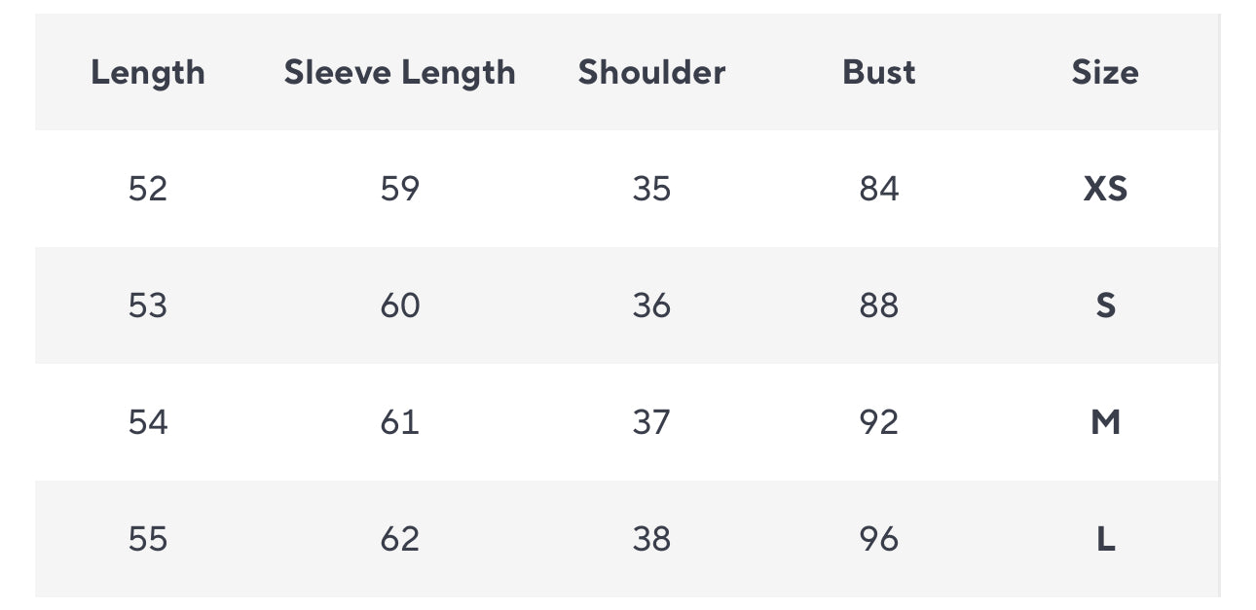The image size is (1256, 610).
Task: Select the L size label
Action: pyautogui.click(x=1105, y=539)
